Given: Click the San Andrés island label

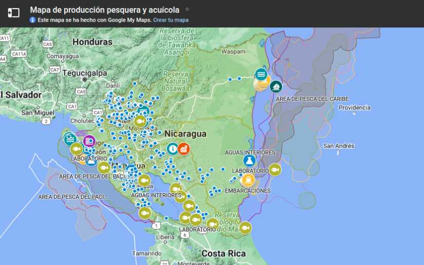Looking at the screenshot, I should 338,146.
